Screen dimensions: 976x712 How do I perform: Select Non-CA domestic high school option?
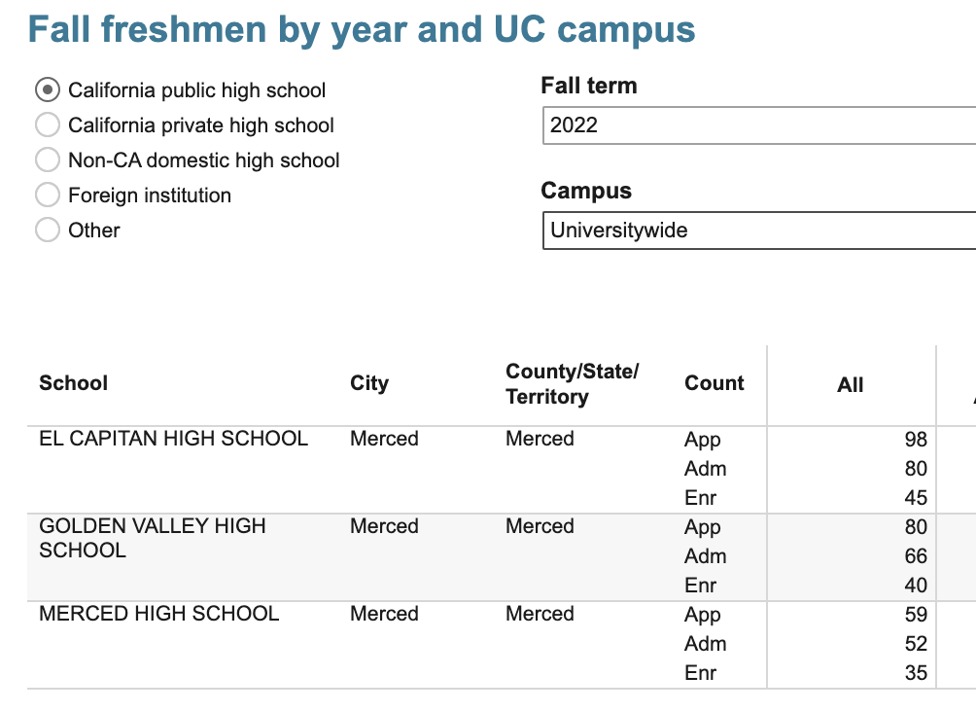click(x=47, y=160)
